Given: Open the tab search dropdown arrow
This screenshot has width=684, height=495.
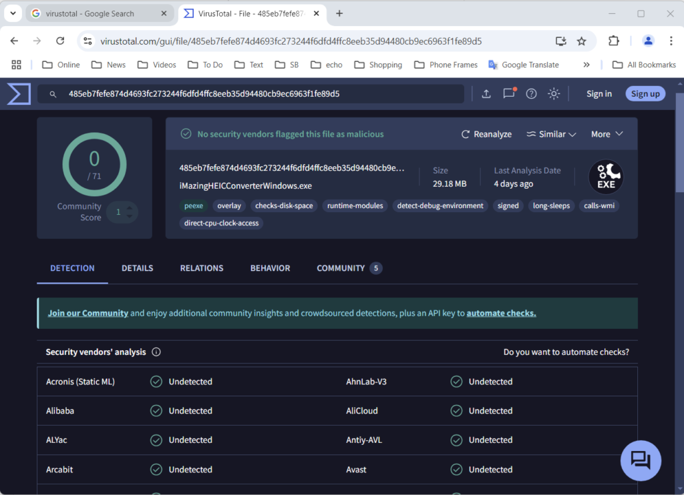Looking at the screenshot, I should 13,13.
